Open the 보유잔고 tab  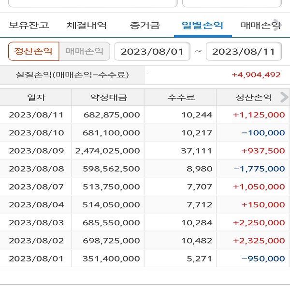pos(29,26)
